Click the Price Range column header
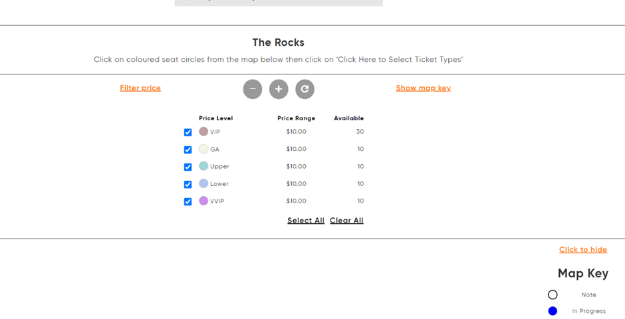 tap(296, 118)
